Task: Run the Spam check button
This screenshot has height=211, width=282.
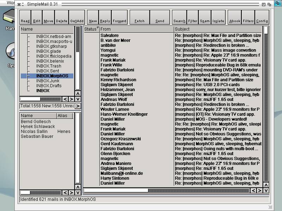Action: (205, 17)
